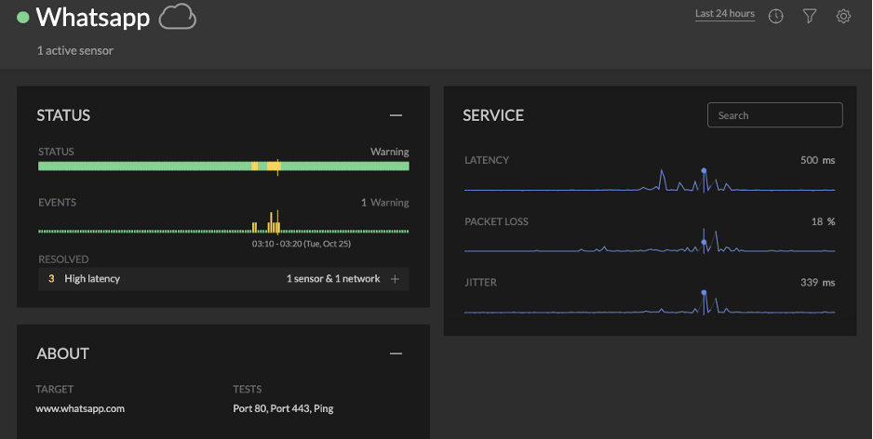Click the Port 80, Port 443, Ping tests
This screenshot has width=873, height=439.
coord(283,408)
